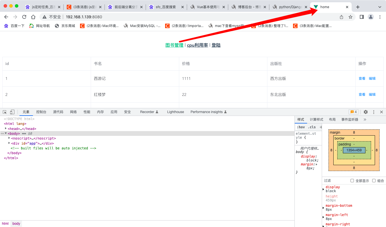Viewport: 386px width, 227px height.
Task: Switch to the 布局 styles tab
Action: [332, 120]
